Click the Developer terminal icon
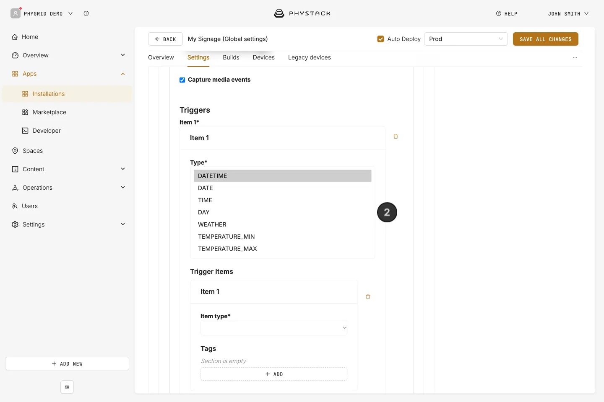Screen dimensions: 604x402 click(x=25, y=131)
